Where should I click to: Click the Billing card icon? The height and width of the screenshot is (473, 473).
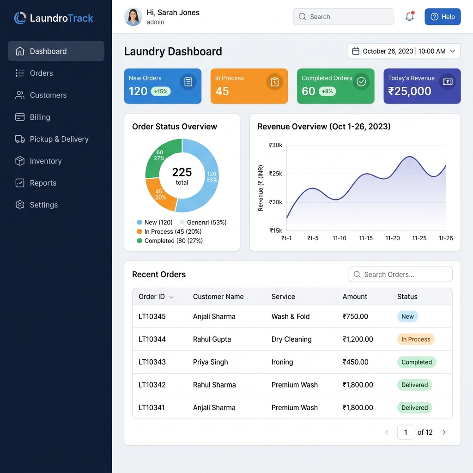click(x=20, y=117)
